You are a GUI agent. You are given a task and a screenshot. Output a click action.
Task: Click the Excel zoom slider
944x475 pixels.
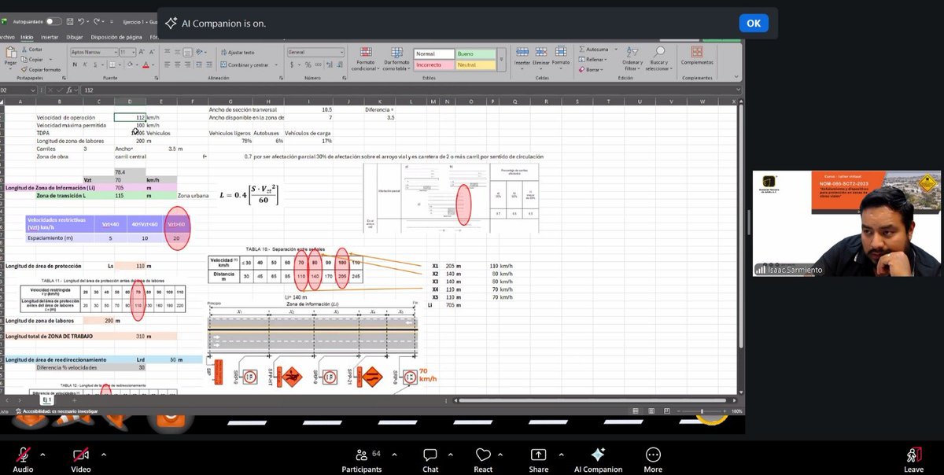point(702,411)
